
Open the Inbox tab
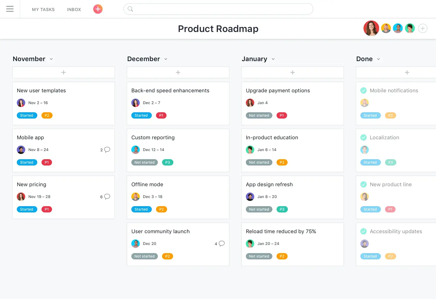74,9
